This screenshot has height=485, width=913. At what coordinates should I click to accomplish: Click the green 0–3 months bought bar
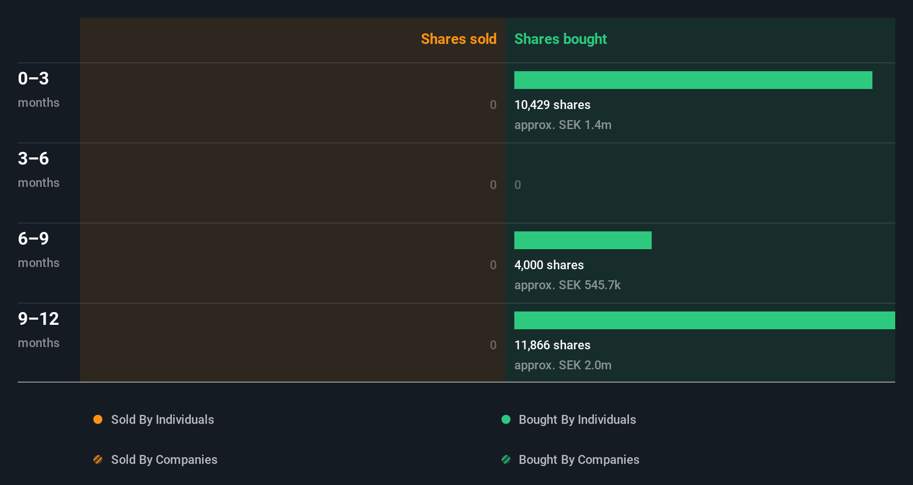pos(693,80)
